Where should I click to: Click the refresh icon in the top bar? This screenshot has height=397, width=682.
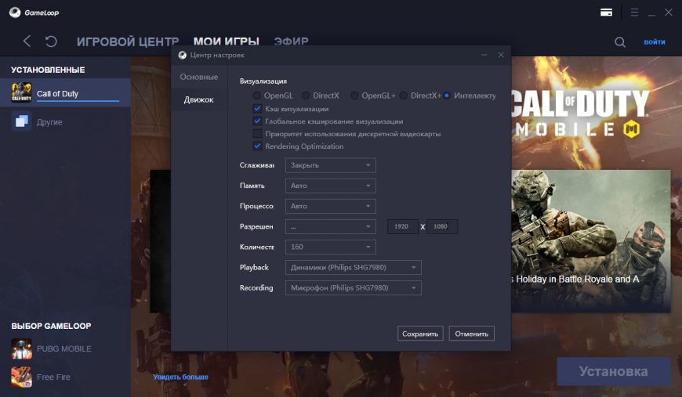[51, 42]
